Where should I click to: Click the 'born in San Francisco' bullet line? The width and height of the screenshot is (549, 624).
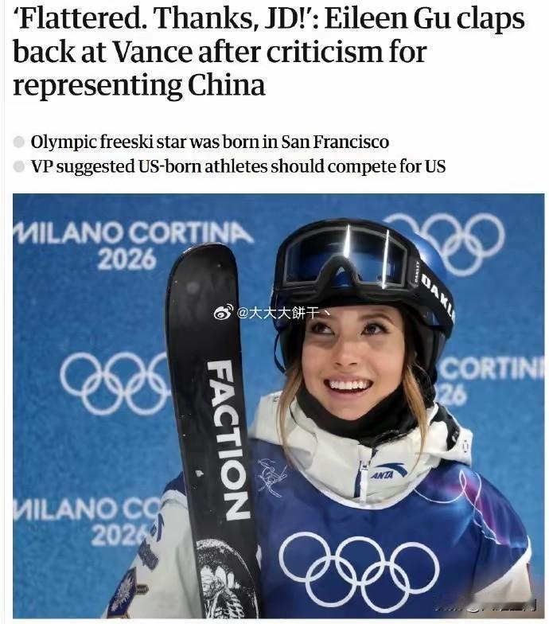210,142
